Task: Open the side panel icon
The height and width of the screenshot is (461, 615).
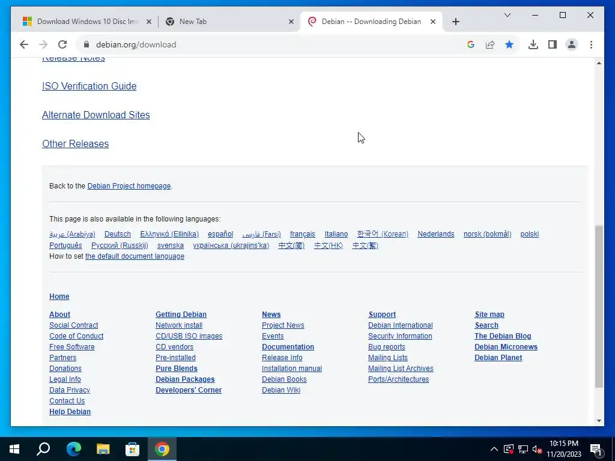Action: 553,44
